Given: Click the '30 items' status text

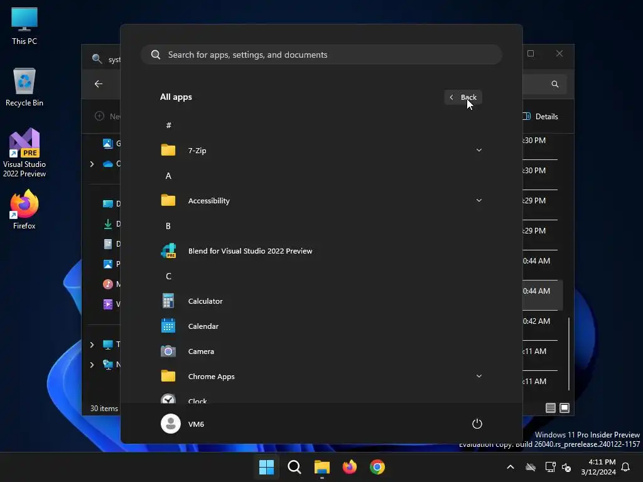Looking at the screenshot, I should pyautogui.click(x=104, y=408).
